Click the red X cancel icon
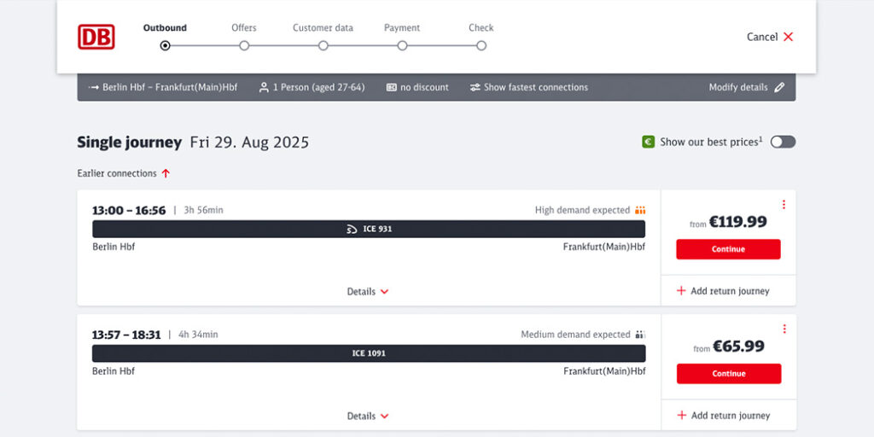This screenshot has width=874, height=437. tap(788, 37)
